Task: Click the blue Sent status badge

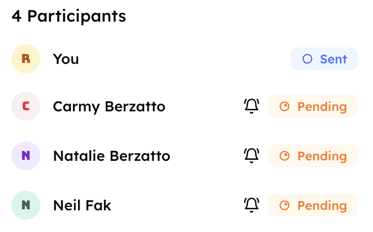Action: click(324, 59)
